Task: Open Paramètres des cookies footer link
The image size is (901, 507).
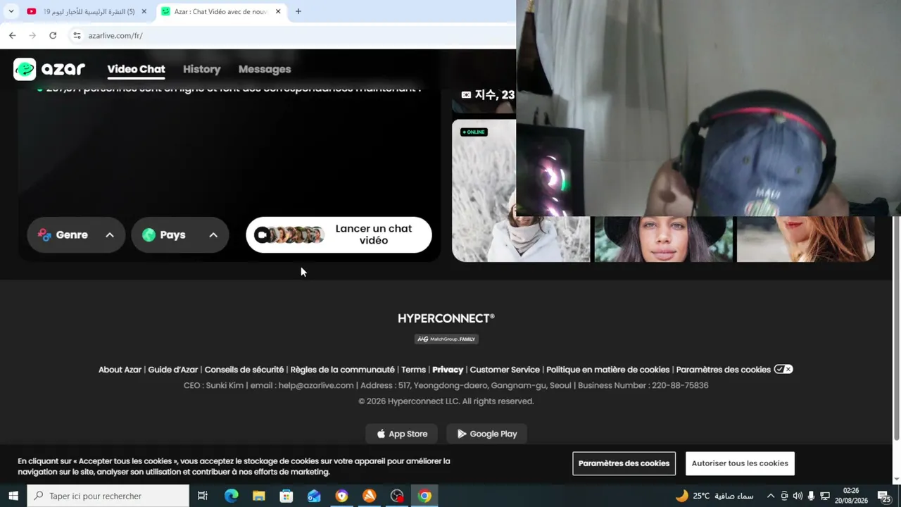Action: click(x=723, y=370)
